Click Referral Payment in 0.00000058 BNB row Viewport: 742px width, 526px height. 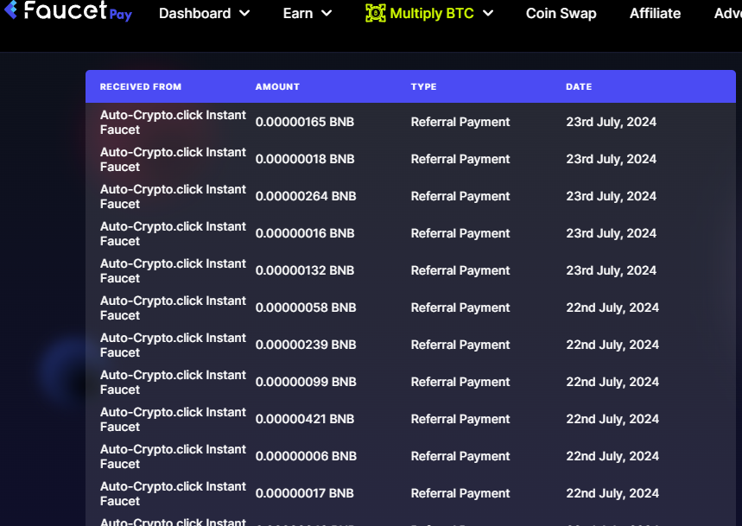tap(460, 307)
